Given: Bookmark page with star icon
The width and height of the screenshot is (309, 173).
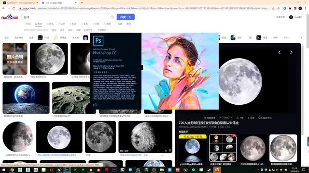Looking at the screenshot, I should coord(279,8).
